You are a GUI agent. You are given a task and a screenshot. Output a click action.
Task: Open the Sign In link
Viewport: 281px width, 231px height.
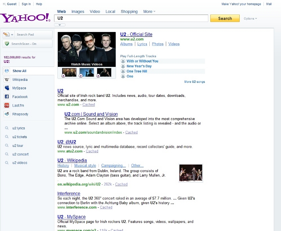tap(26, 4)
